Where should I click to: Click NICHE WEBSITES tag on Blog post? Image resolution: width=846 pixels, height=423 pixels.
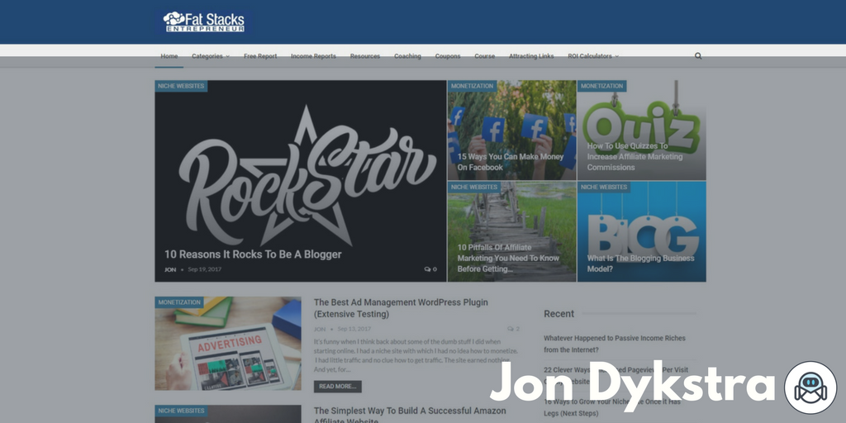604,188
